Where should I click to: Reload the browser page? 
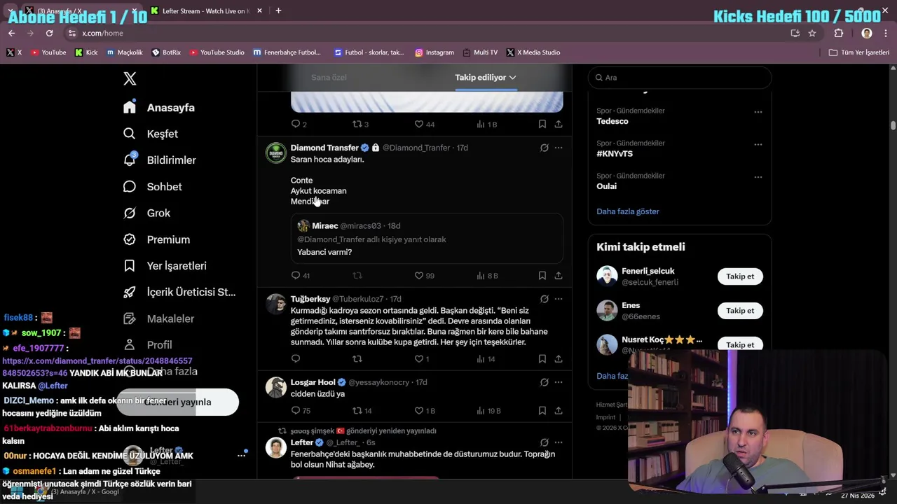click(x=49, y=33)
